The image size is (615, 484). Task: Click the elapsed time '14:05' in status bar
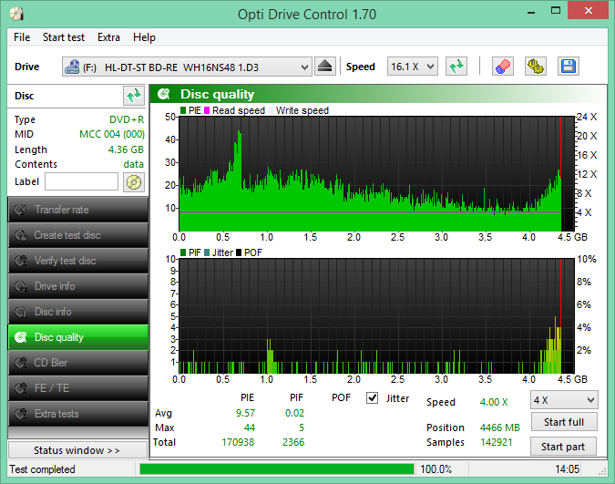[567, 469]
